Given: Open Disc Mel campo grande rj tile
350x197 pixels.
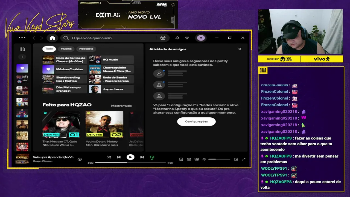Looking at the screenshot, I should pos(65,89).
